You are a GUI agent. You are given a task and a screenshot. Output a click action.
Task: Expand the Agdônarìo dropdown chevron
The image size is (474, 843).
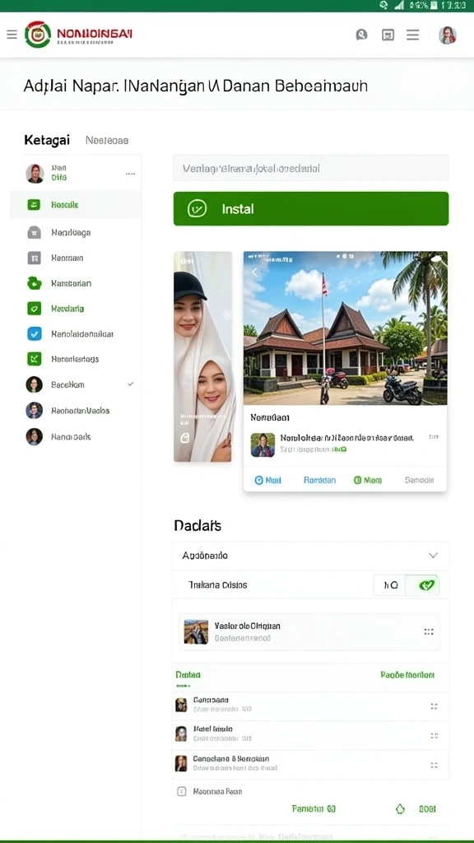(x=433, y=556)
